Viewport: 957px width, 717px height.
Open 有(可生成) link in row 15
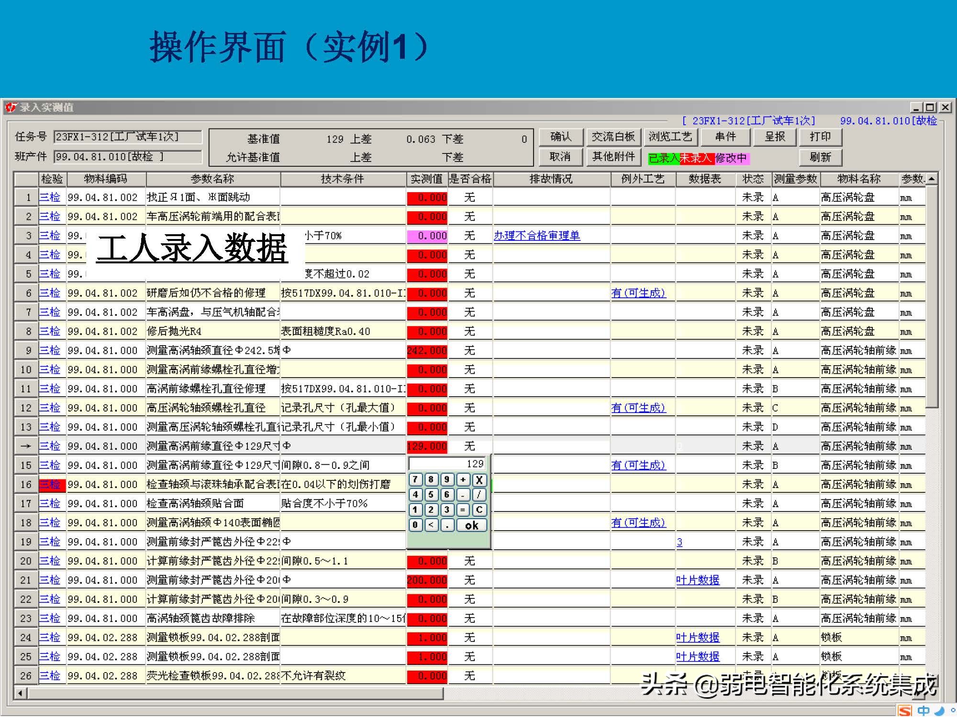638,465
